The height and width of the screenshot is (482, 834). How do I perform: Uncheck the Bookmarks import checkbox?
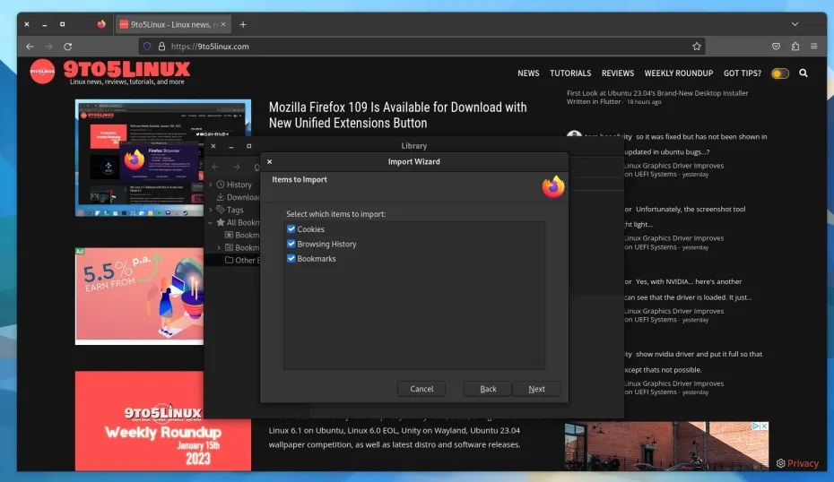[291, 259]
